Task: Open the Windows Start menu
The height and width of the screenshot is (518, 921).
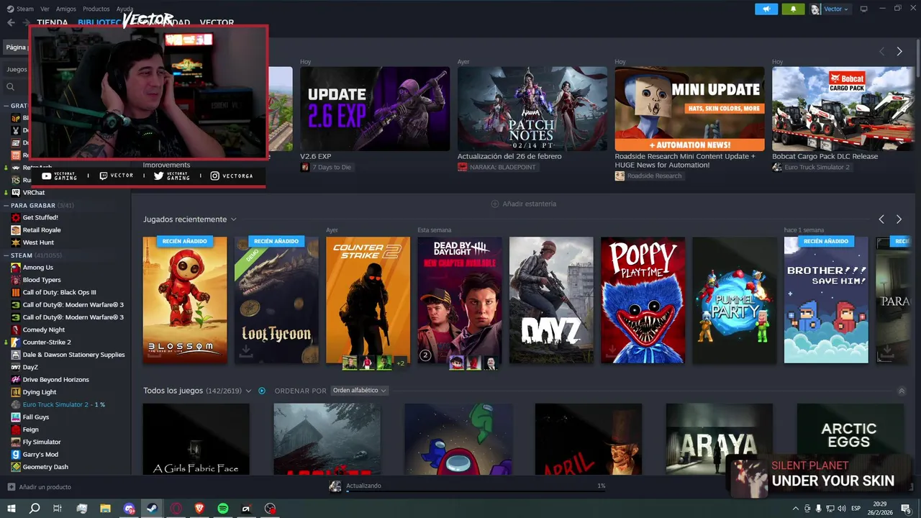Action: click(12, 509)
